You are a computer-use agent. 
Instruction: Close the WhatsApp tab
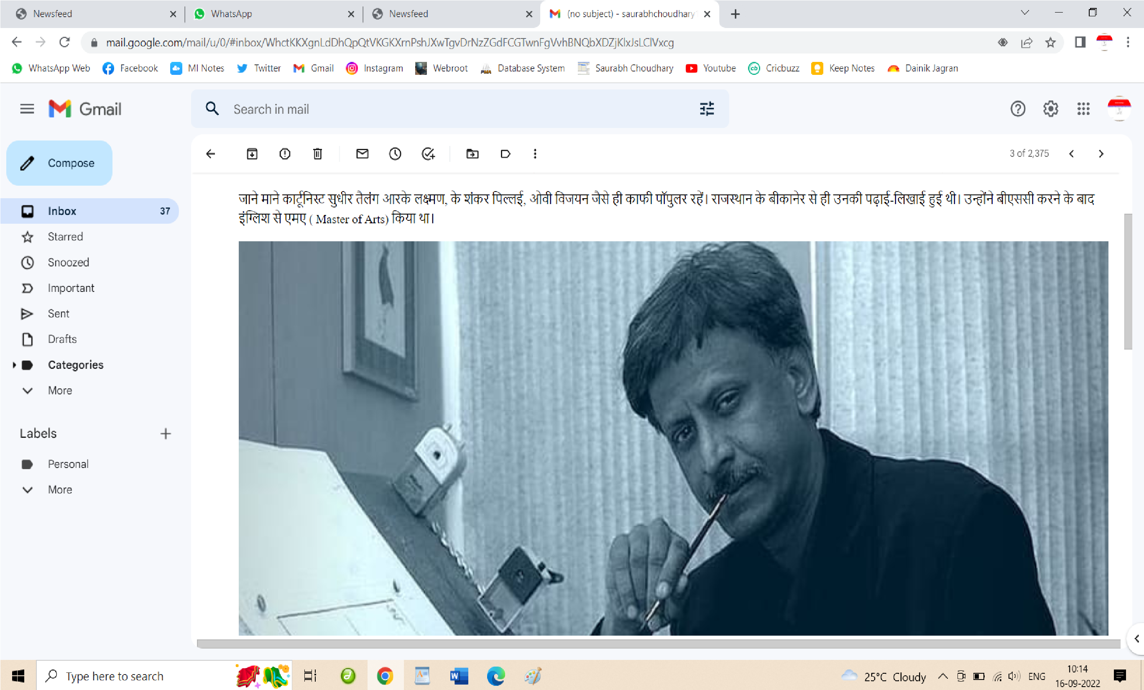[351, 14]
